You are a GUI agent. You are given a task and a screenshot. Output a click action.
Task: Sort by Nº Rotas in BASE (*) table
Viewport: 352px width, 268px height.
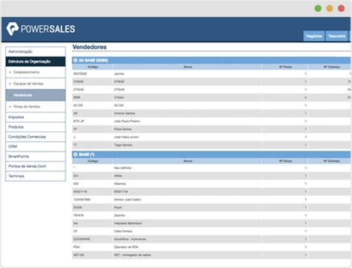point(285,161)
